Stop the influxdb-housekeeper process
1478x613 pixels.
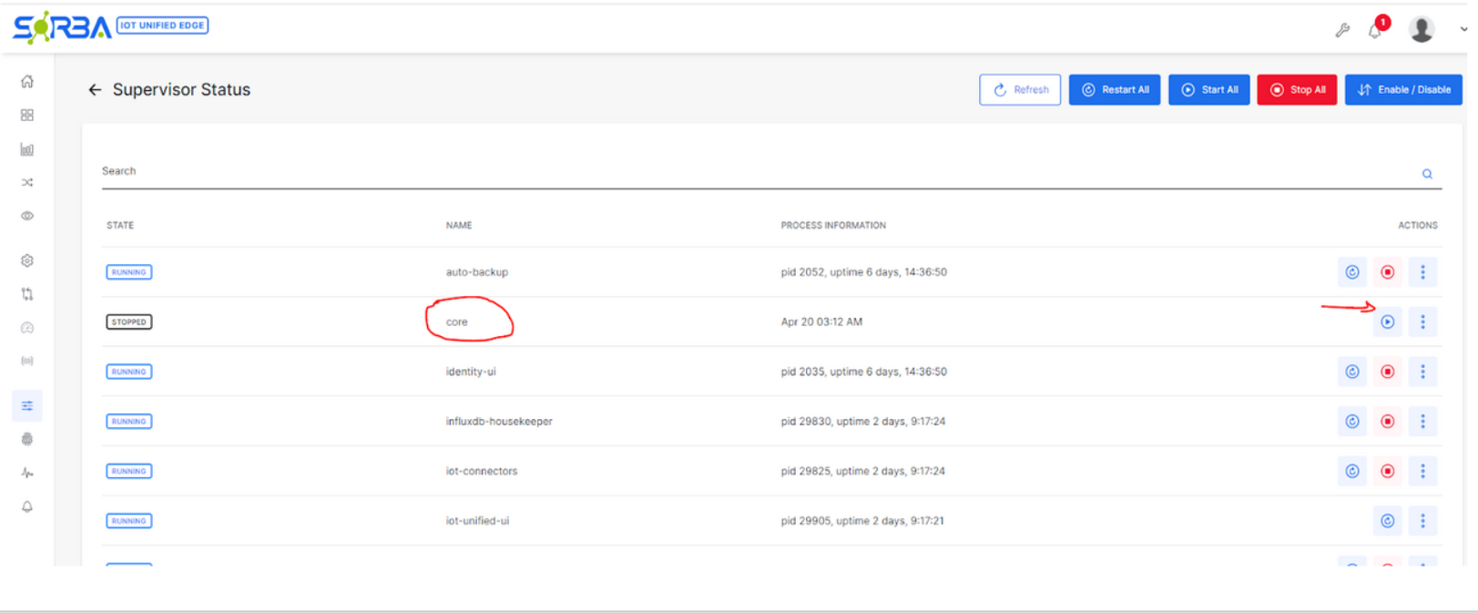pos(1387,422)
